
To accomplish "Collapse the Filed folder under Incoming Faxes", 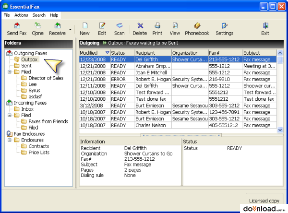I will (x=10, y=115).
